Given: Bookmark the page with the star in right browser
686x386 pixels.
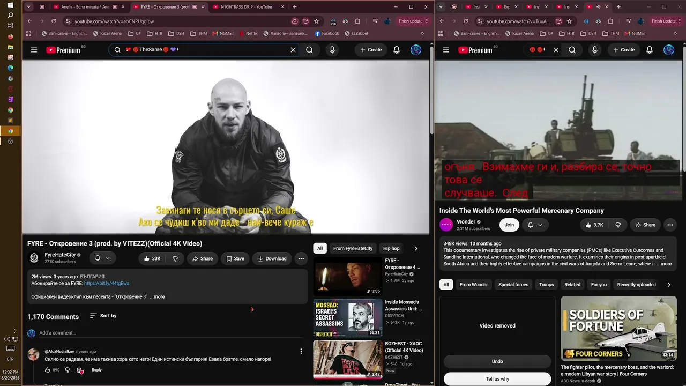Looking at the screenshot, I should [x=569, y=21].
